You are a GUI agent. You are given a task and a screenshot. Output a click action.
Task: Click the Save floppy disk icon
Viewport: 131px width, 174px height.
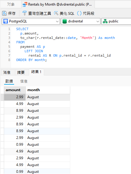(x=4, y=13)
